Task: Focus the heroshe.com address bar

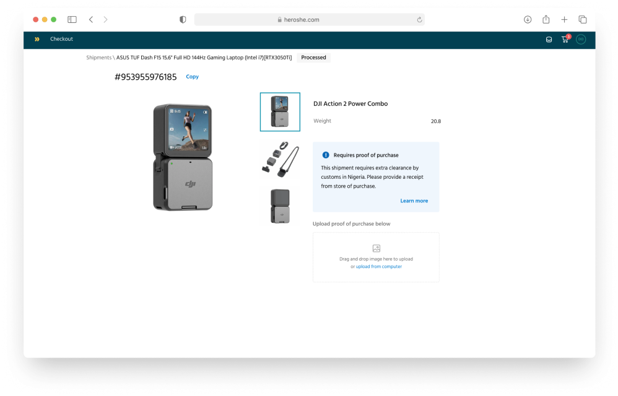Action: point(310,20)
